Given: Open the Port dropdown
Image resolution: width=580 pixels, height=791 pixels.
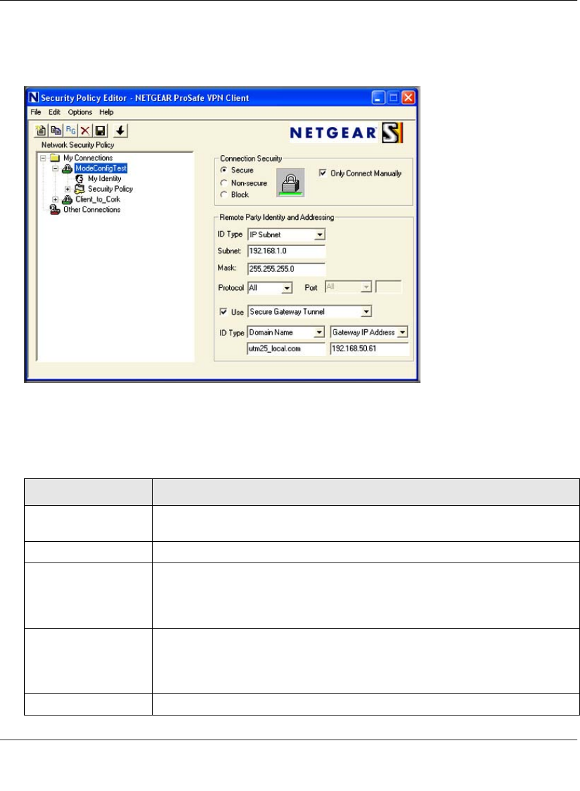Looking at the screenshot, I should point(366,287).
